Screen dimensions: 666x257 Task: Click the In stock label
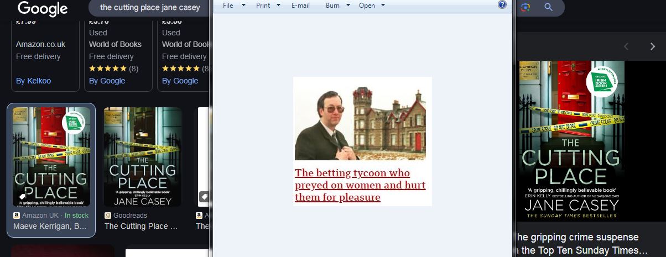click(x=76, y=216)
